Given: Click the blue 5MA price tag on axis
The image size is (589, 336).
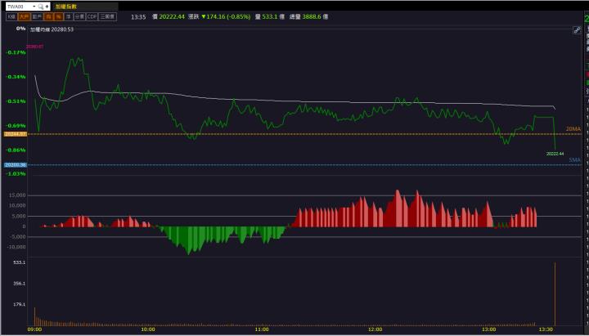Looking at the screenshot, I should click(15, 165).
